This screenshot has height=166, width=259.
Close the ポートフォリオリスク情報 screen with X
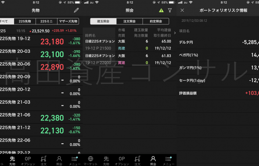pos(182,10)
